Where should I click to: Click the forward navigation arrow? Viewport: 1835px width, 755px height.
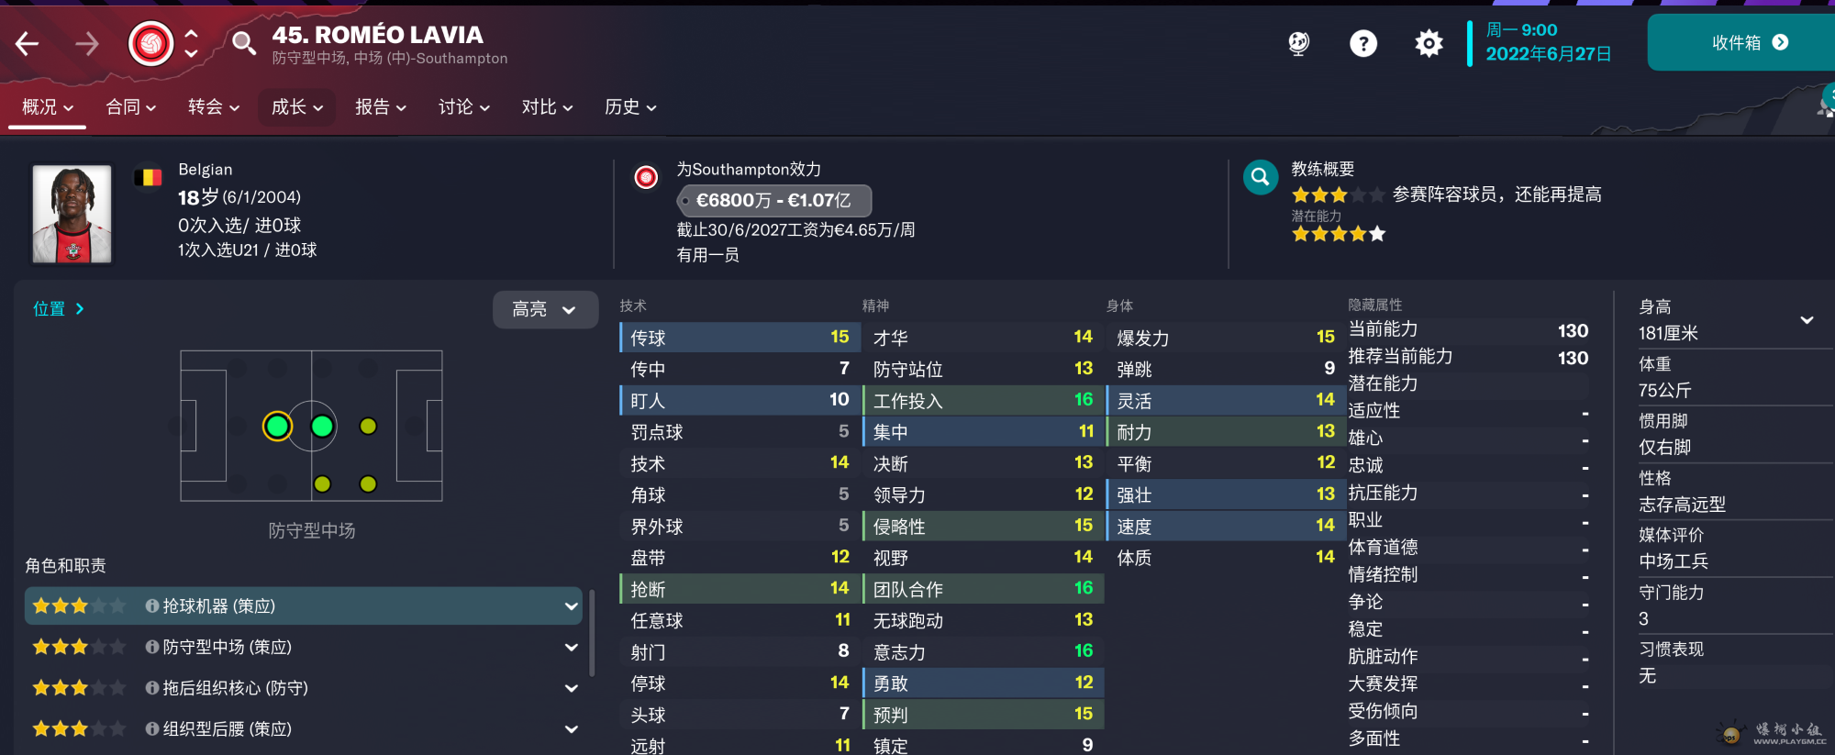[87, 43]
